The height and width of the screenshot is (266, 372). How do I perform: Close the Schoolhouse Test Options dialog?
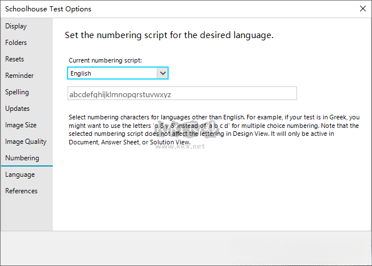click(363, 9)
